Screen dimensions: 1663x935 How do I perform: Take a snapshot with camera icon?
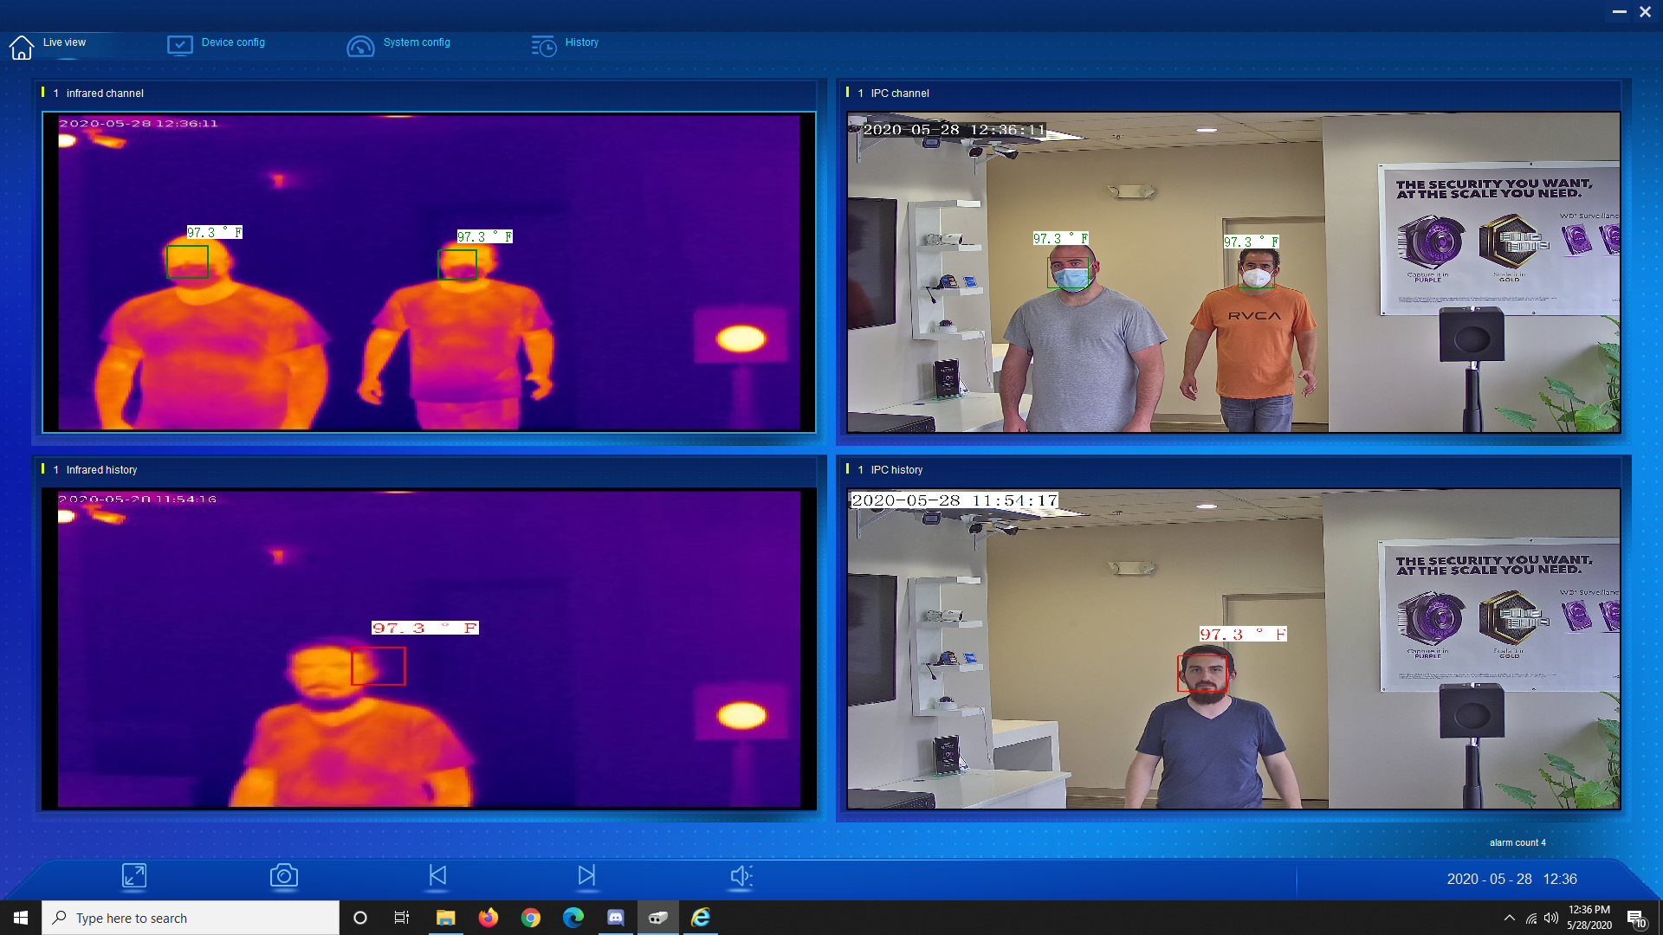coord(284,876)
